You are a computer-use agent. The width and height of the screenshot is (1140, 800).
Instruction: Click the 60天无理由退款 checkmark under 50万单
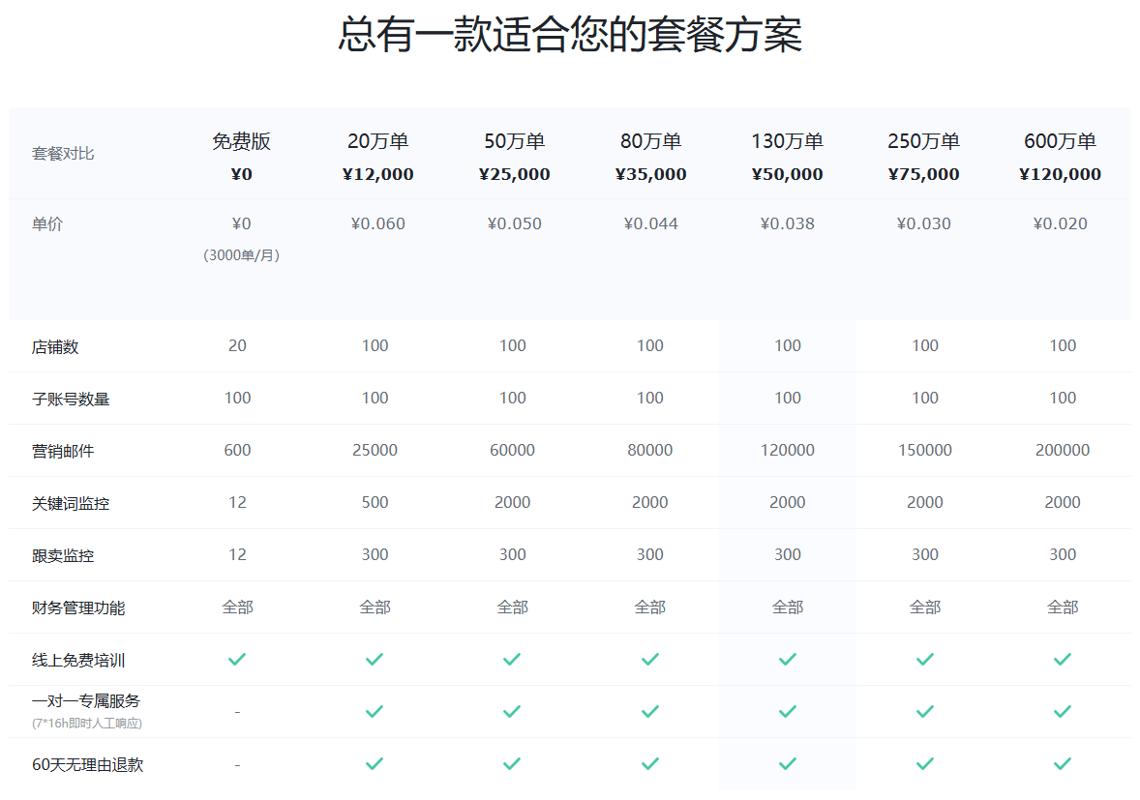pos(512,764)
